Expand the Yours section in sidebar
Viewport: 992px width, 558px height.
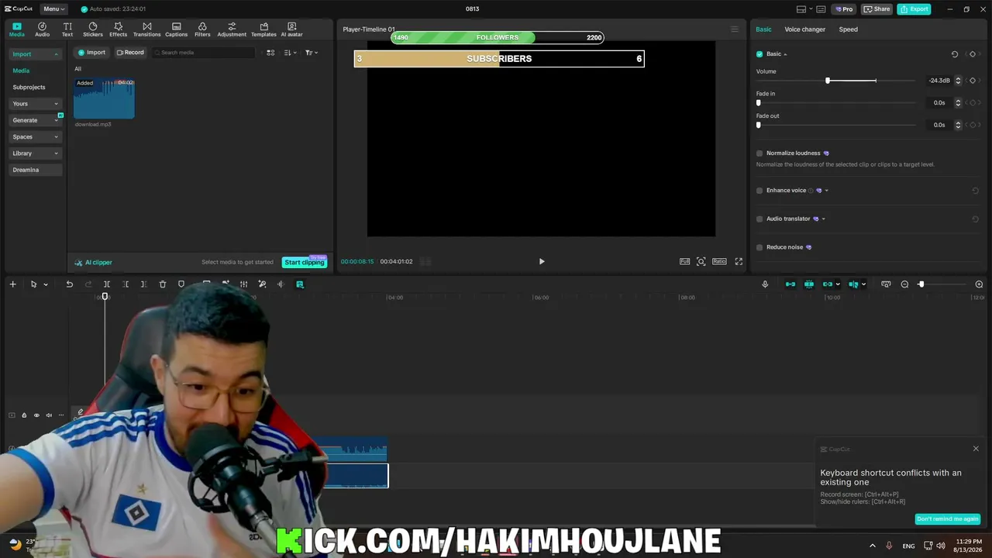[35, 104]
